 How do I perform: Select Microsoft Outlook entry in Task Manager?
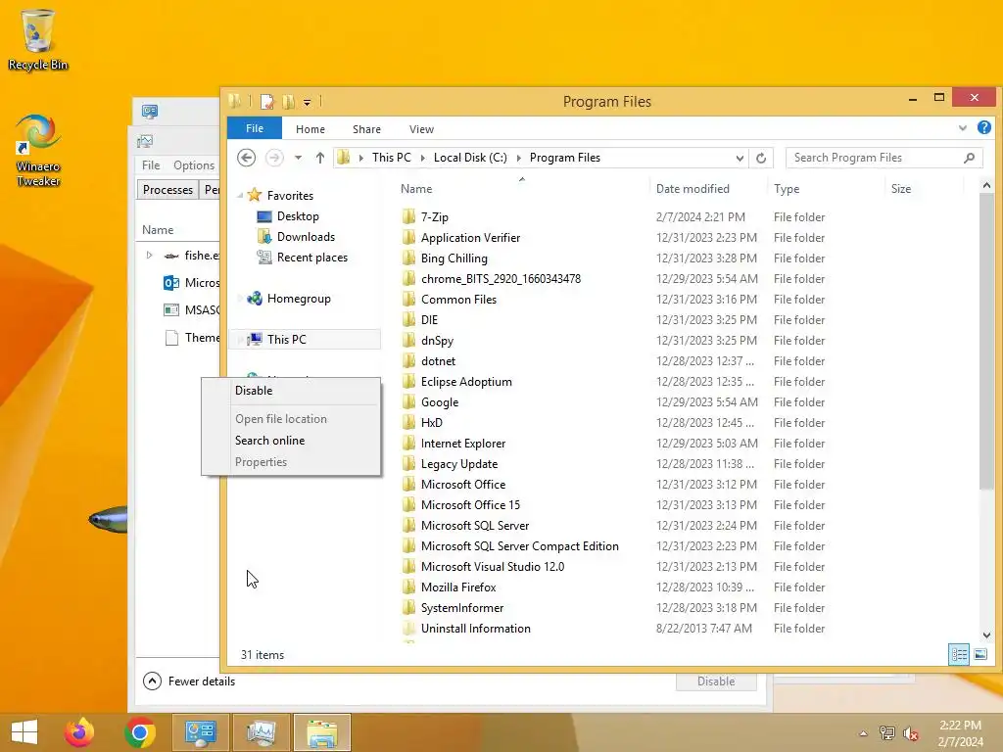(192, 283)
